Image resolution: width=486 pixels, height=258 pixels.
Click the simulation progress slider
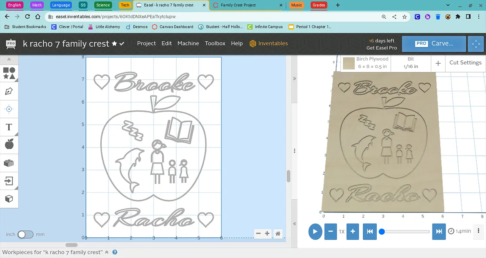click(x=405, y=232)
